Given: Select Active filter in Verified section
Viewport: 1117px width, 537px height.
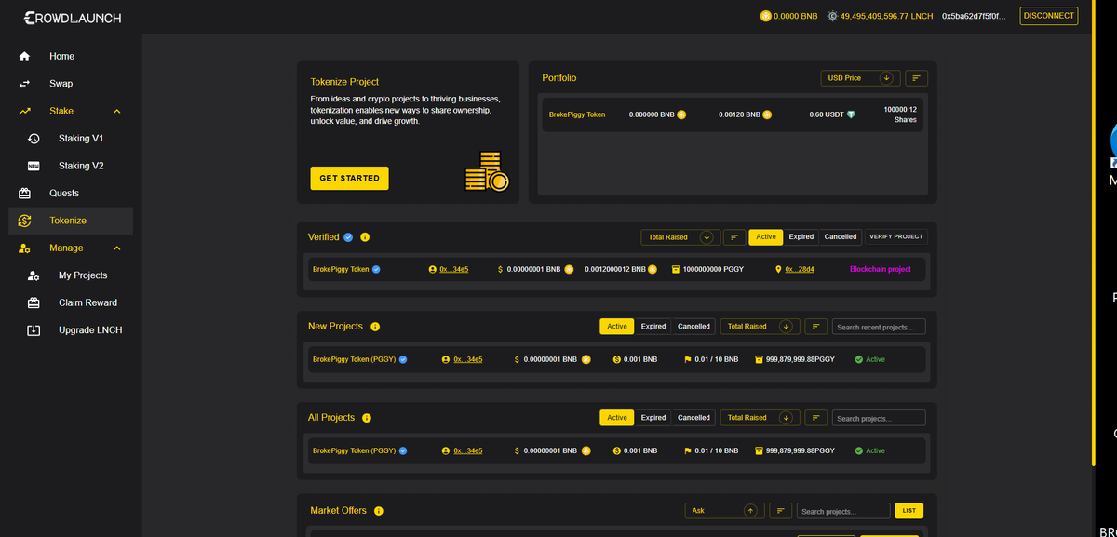Looking at the screenshot, I should 766,237.
